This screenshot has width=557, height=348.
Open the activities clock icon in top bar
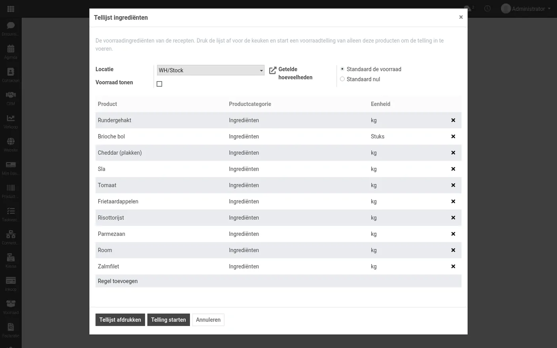tap(487, 8)
